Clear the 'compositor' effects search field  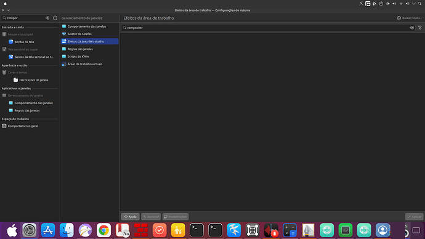[x=411, y=28]
